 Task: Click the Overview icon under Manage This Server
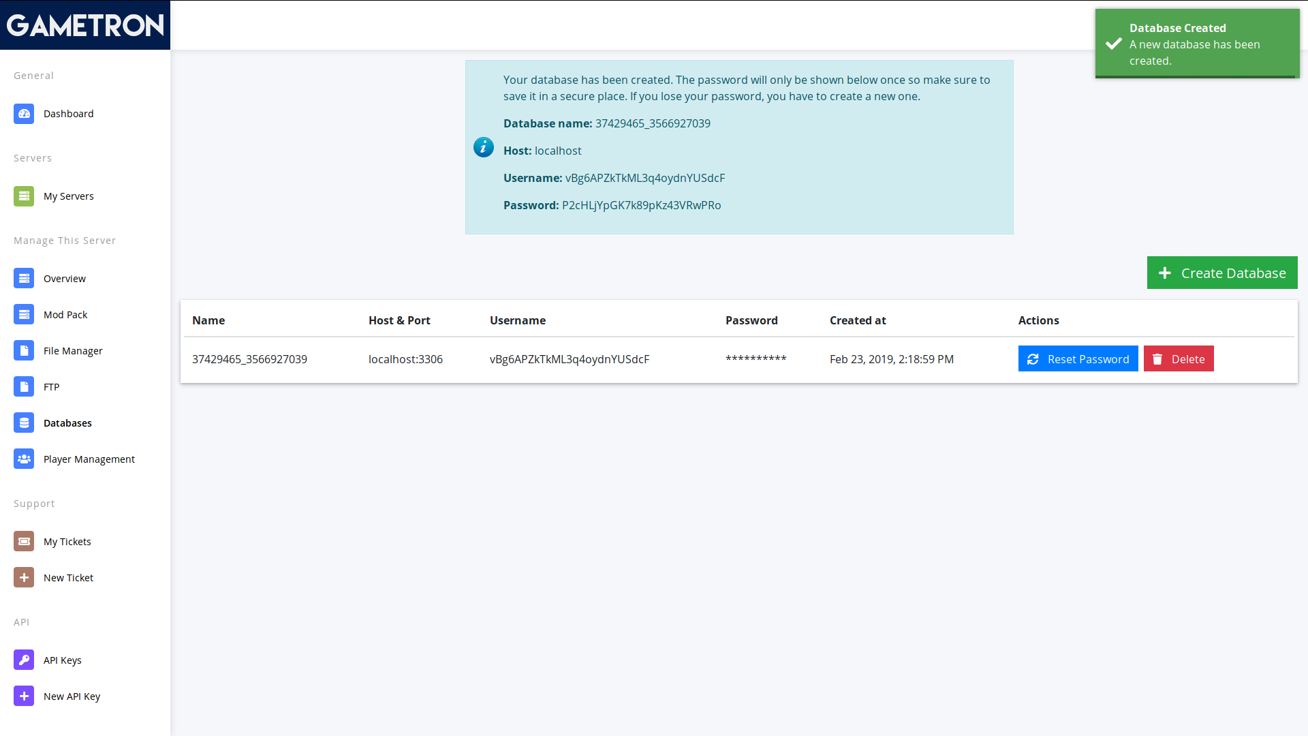24,278
